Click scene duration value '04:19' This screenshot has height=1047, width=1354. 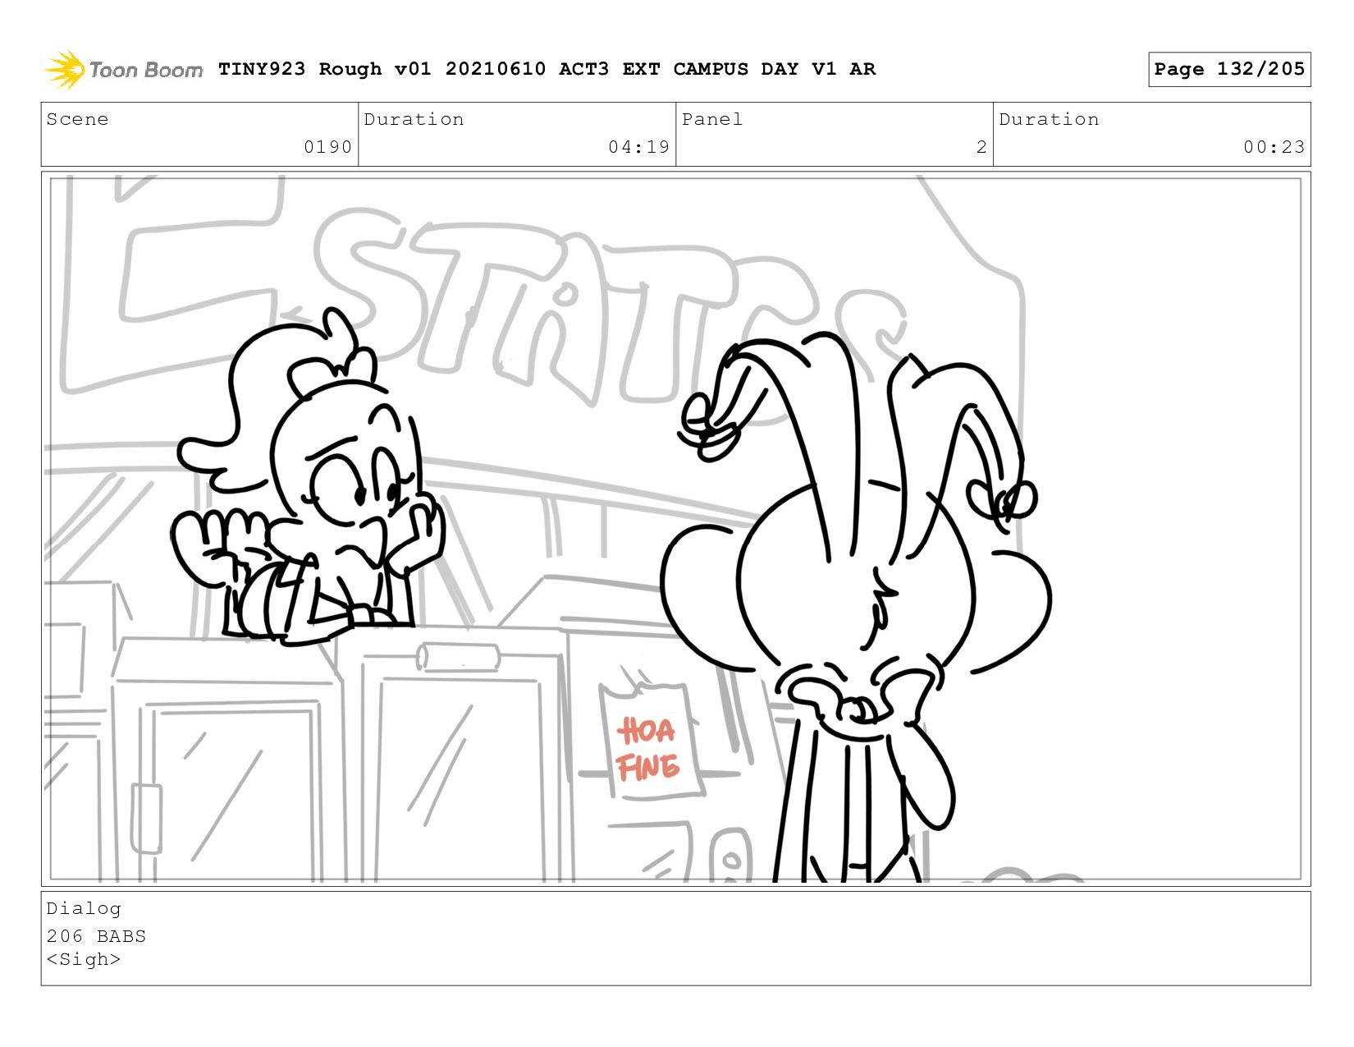[638, 147]
